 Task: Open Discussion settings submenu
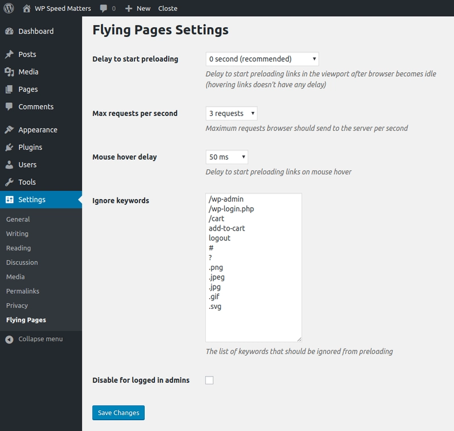22,262
